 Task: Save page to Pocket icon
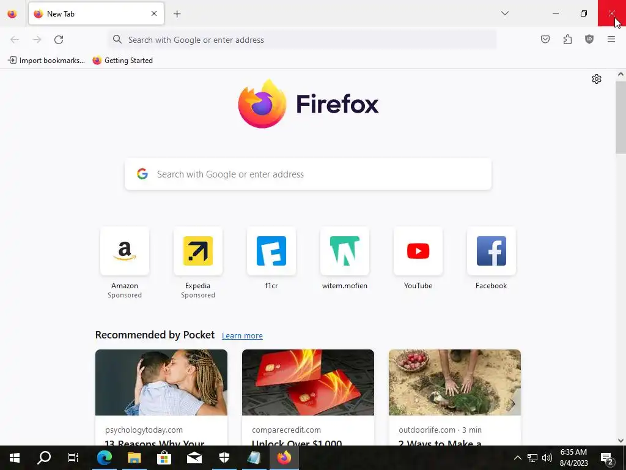[x=545, y=39]
